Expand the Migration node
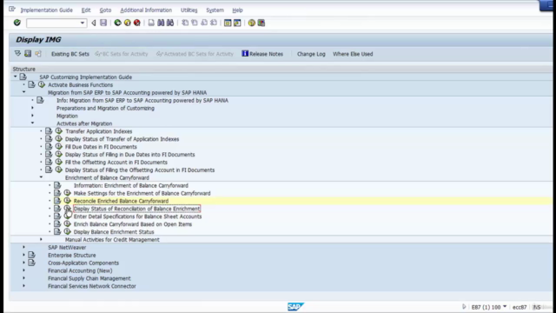Image resolution: width=556 pixels, height=313 pixels. [32, 116]
